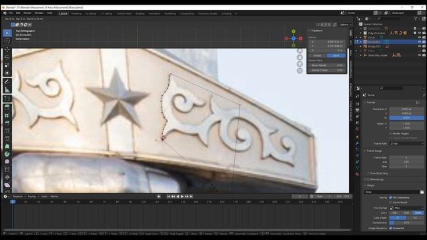Select the Poly Build tool

click(7, 147)
